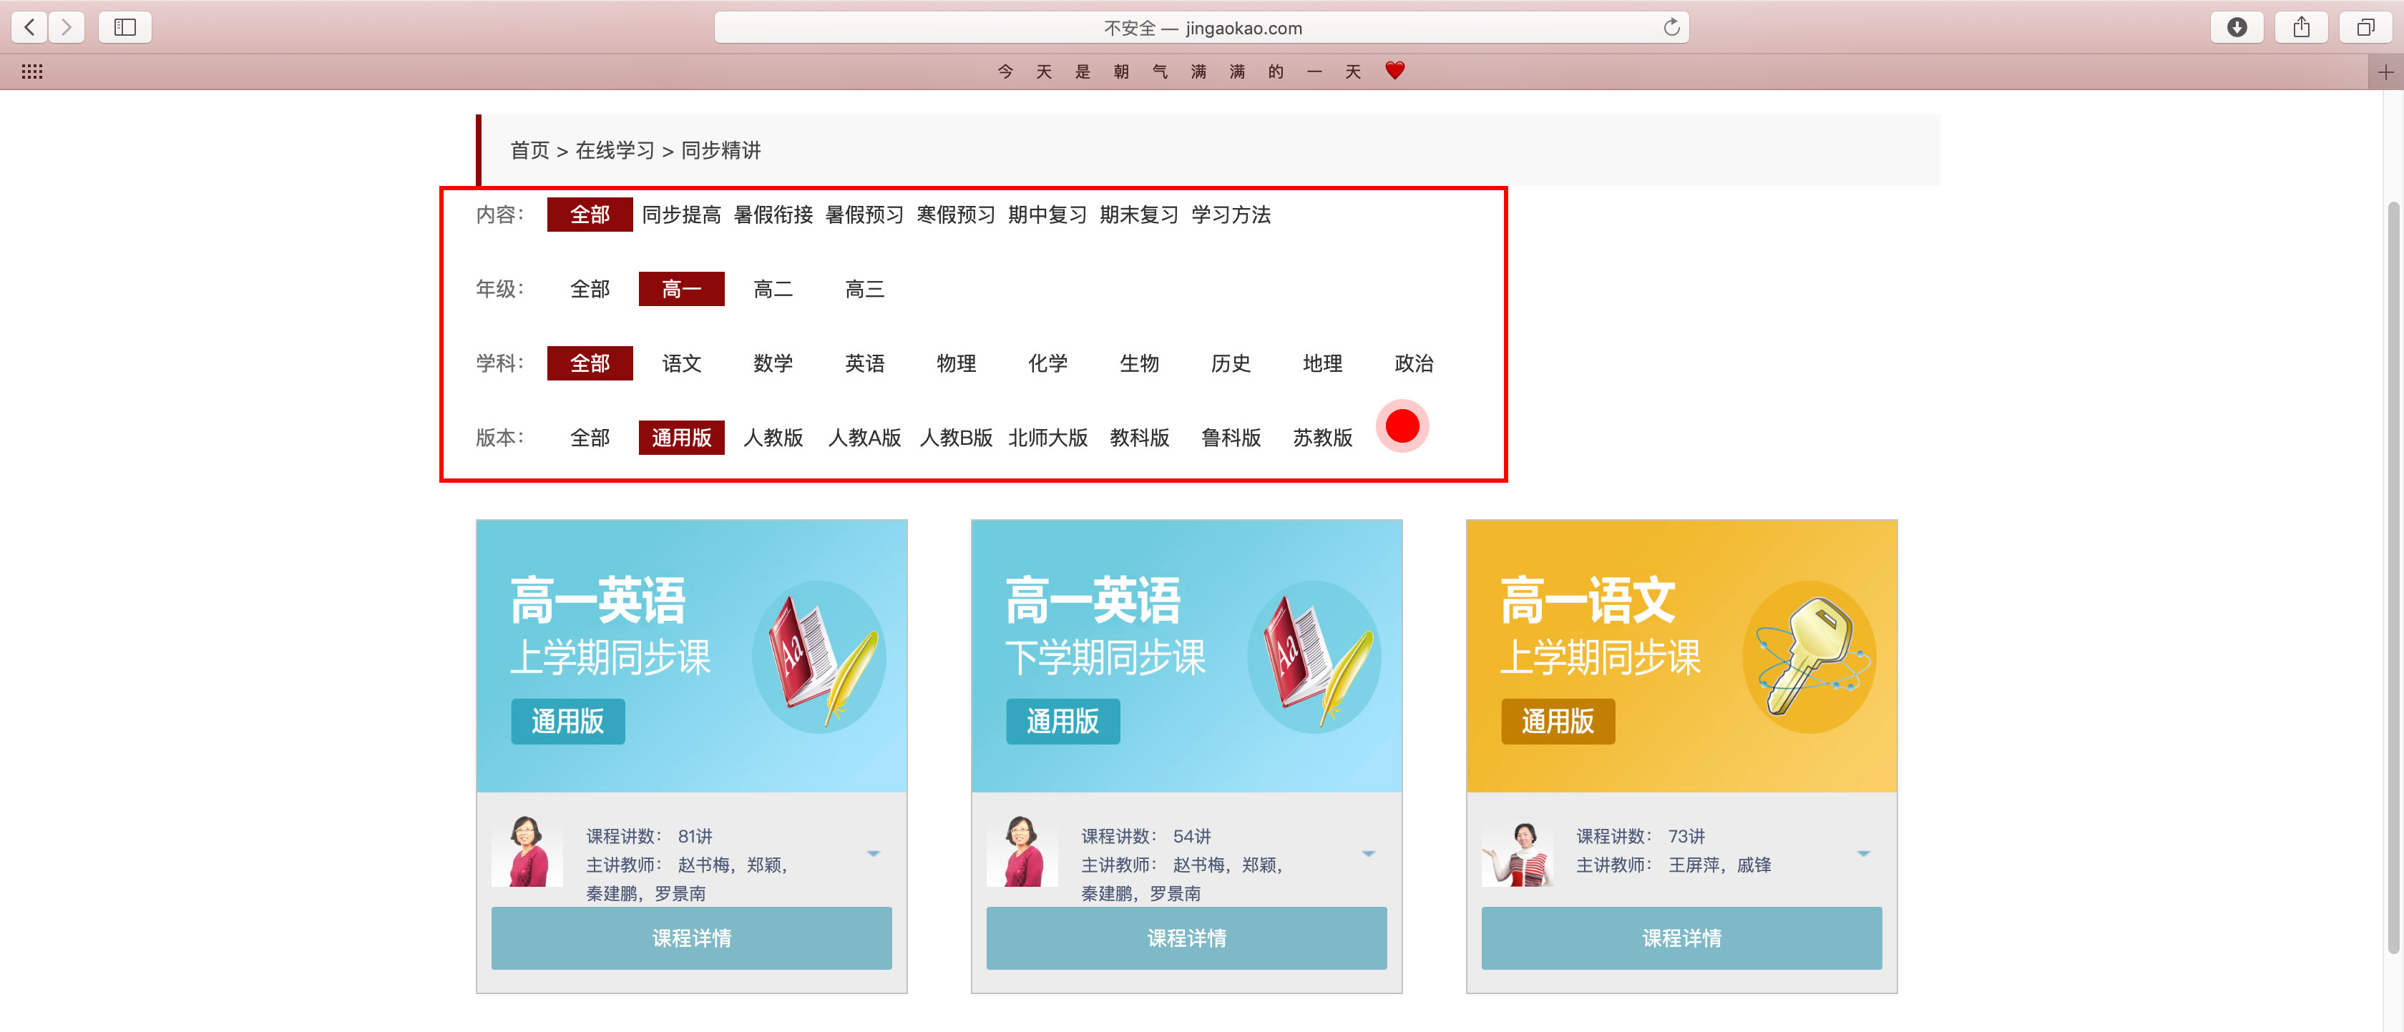The height and width of the screenshot is (1032, 2404).
Task: Toggle the Safari sidebar icon
Action: point(125,27)
